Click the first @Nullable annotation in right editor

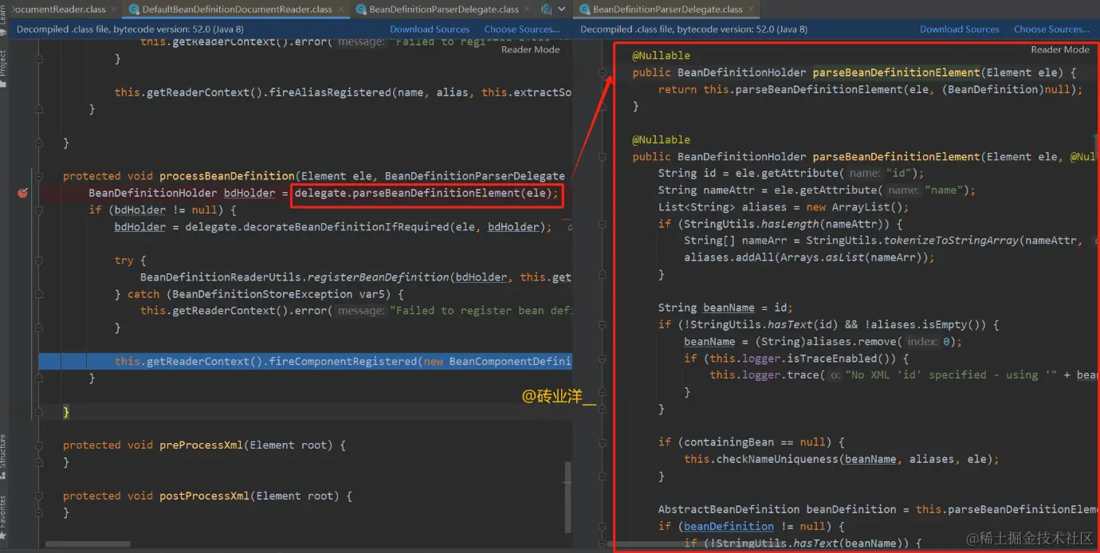coord(662,56)
